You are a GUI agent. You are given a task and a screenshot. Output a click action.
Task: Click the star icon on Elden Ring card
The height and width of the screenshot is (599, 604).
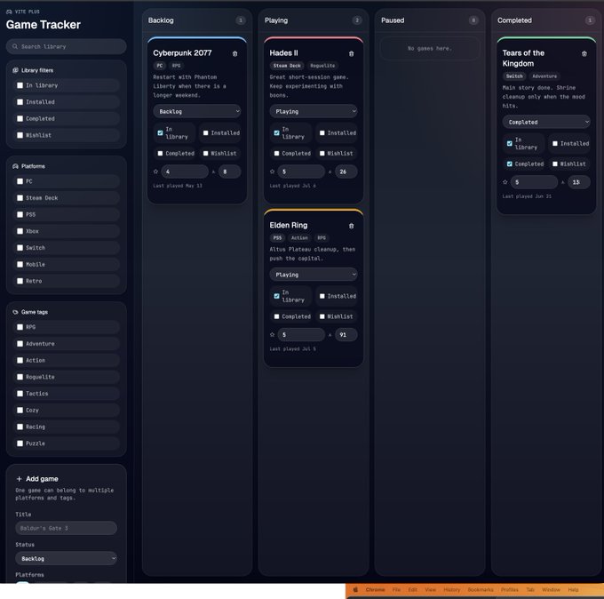coord(273,334)
